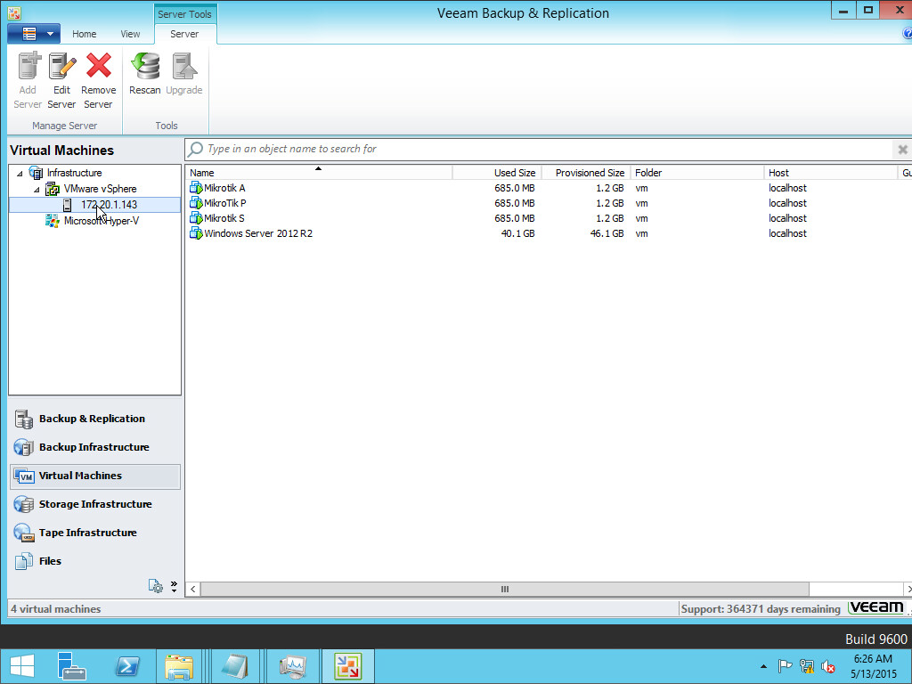Select Microsoft Hyper-V in the tree

pos(102,221)
